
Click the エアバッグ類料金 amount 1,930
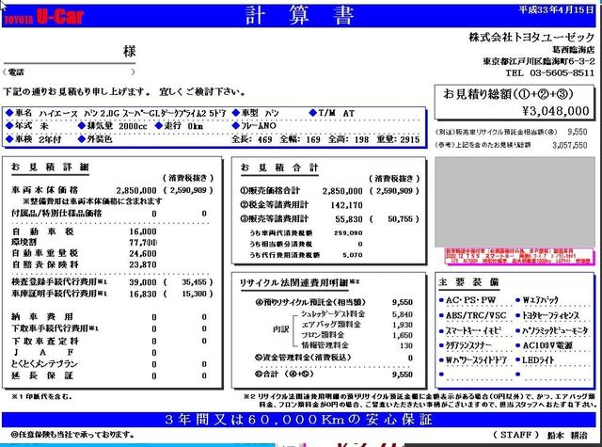click(x=403, y=325)
